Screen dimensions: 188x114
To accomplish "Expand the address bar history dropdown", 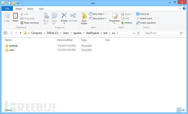I will [x=134, y=33].
